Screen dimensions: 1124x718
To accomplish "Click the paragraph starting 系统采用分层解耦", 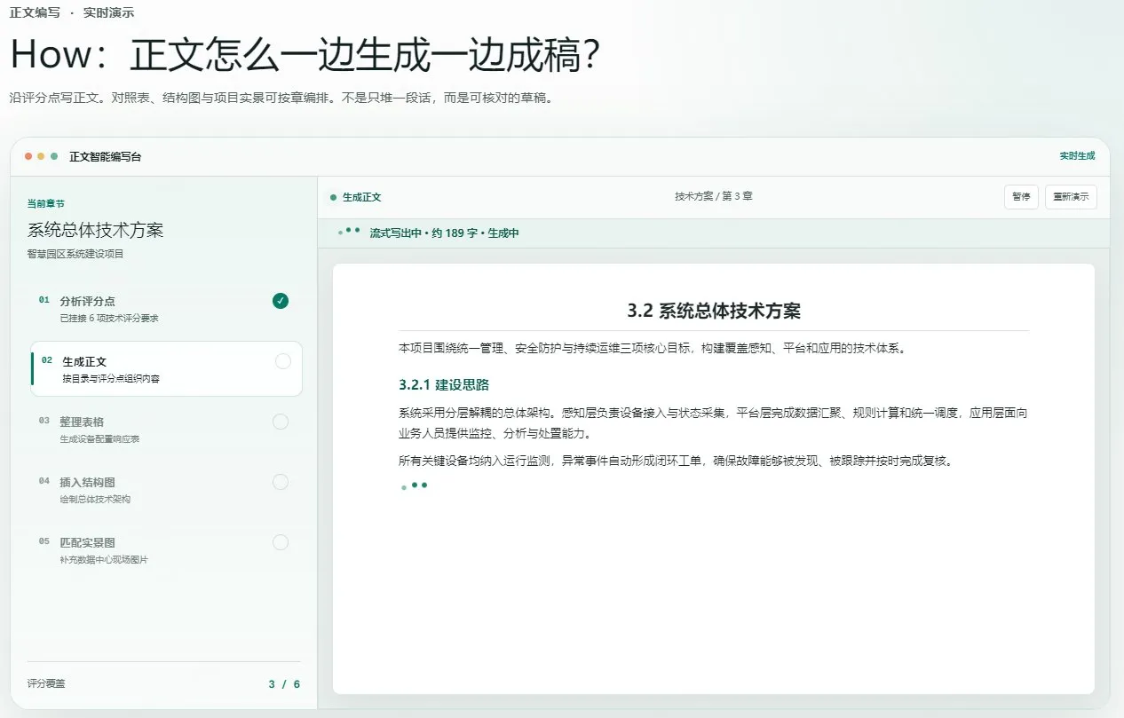I will click(x=714, y=423).
